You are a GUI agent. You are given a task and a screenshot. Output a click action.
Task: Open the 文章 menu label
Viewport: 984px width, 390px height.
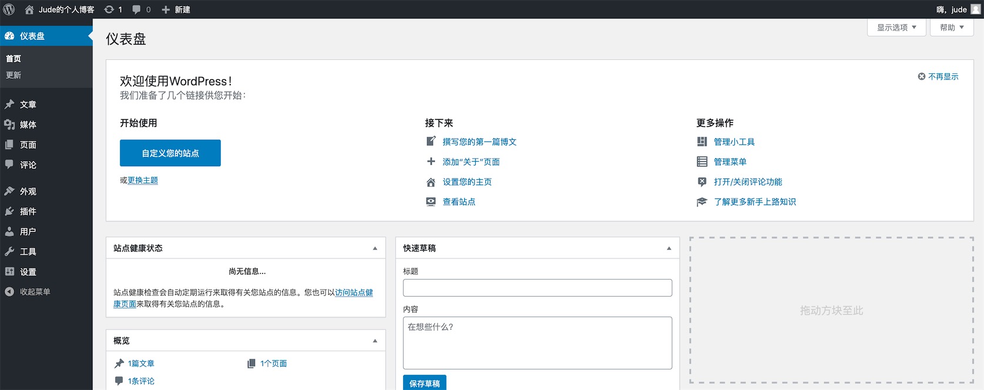(x=28, y=105)
